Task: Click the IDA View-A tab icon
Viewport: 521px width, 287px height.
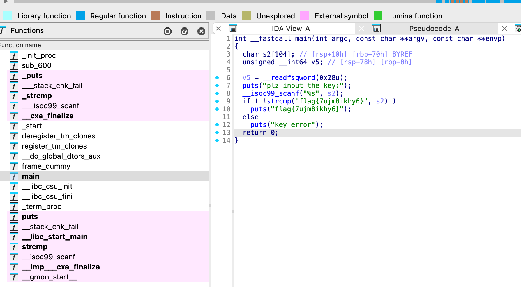Action: 233,29
